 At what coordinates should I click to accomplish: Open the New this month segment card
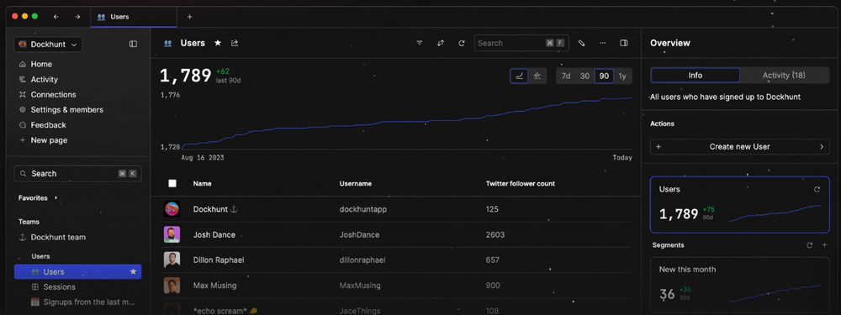(739, 285)
